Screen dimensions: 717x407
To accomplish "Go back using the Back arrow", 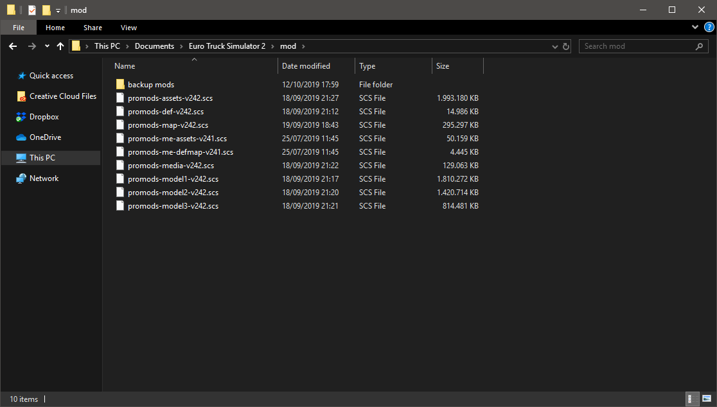I will [x=13, y=46].
